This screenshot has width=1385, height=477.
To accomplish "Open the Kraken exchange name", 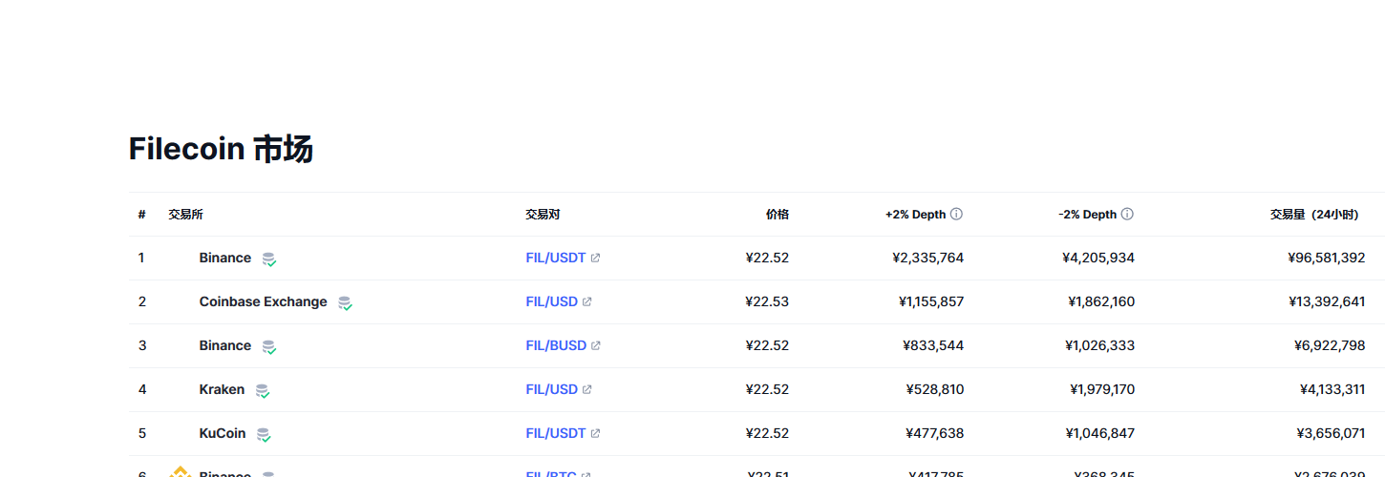I will point(222,389).
